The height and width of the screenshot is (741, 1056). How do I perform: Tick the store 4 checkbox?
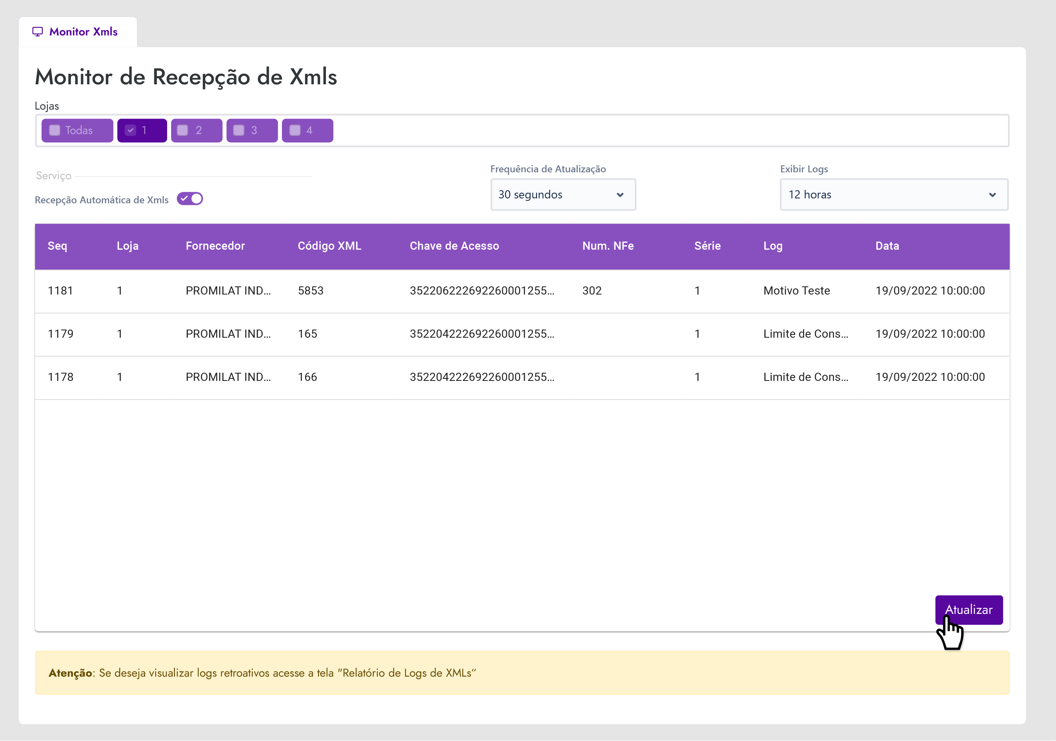295,131
